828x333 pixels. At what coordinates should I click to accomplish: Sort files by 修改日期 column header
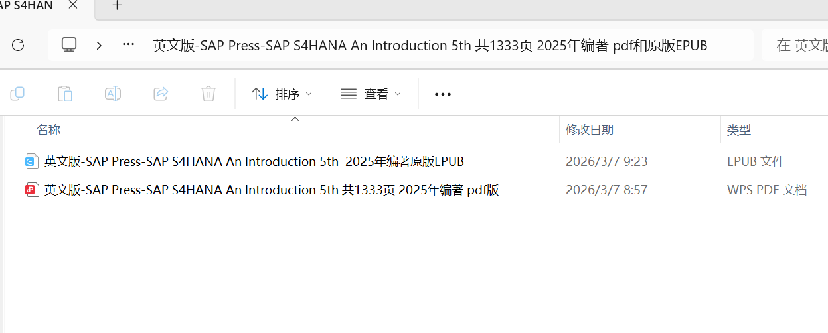click(x=589, y=130)
